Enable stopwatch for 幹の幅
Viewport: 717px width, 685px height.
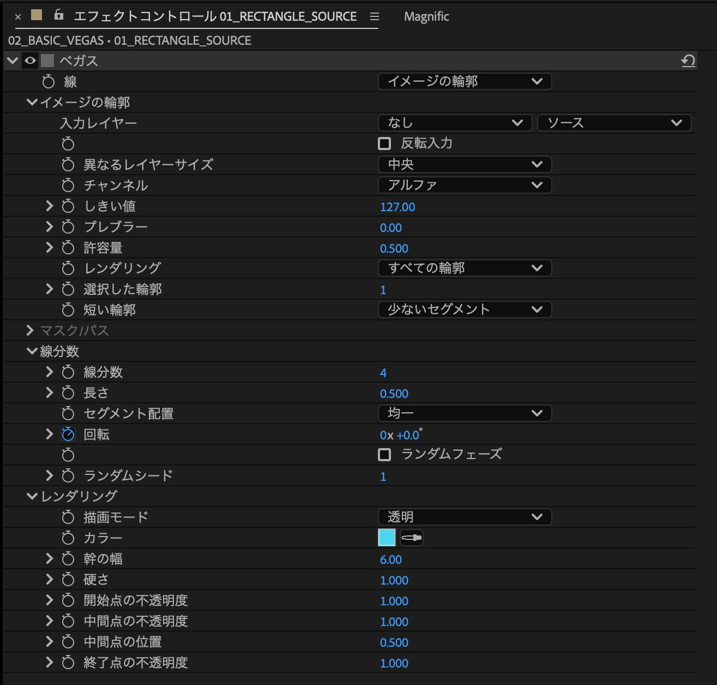tap(68, 559)
